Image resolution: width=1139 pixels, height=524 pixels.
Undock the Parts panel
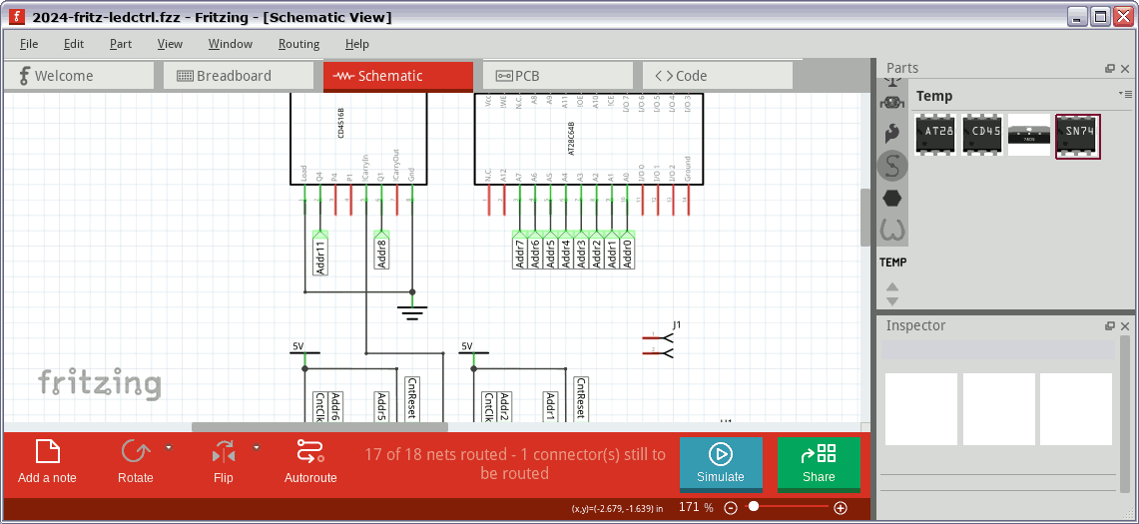pos(1110,68)
